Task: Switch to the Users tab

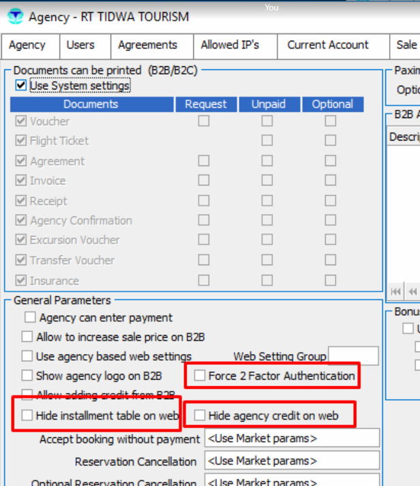Action: coord(80,45)
